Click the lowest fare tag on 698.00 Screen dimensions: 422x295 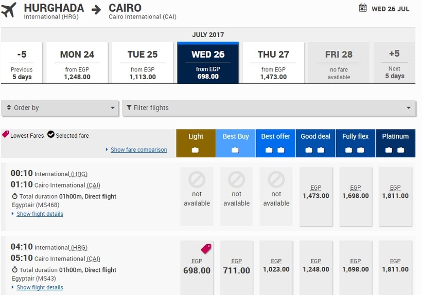tap(206, 249)
